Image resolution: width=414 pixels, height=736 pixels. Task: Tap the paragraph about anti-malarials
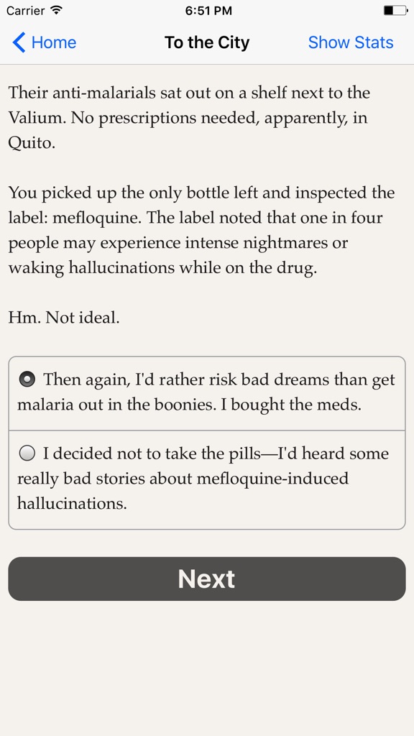click(x=189, y=118)
